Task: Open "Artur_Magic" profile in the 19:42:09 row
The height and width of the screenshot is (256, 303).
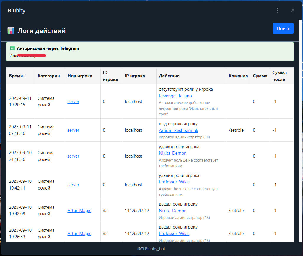Action: coord(79,211)
